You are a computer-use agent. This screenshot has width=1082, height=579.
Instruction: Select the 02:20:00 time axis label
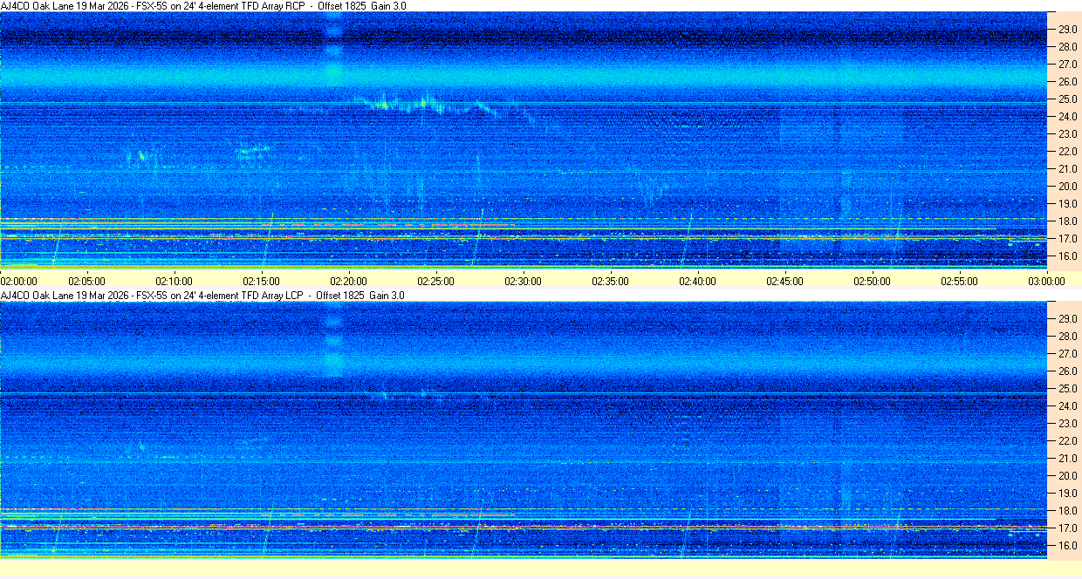pyautogui.click(x=348, y=282)
